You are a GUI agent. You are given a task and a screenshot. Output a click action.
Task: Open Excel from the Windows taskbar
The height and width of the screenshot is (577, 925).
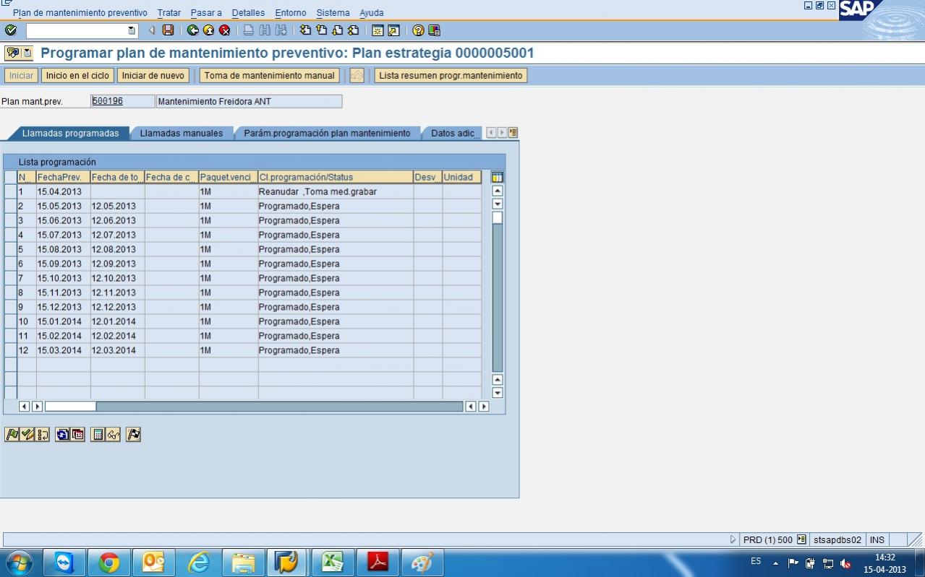tap(333, 563)
